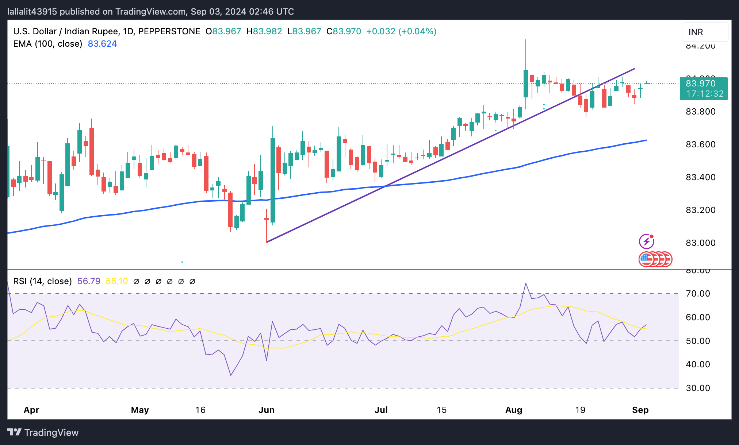The height and width of the screenshot is (445, 739).
Task: Click the yellow RSI average value 55.10
Action: [117, 281]
